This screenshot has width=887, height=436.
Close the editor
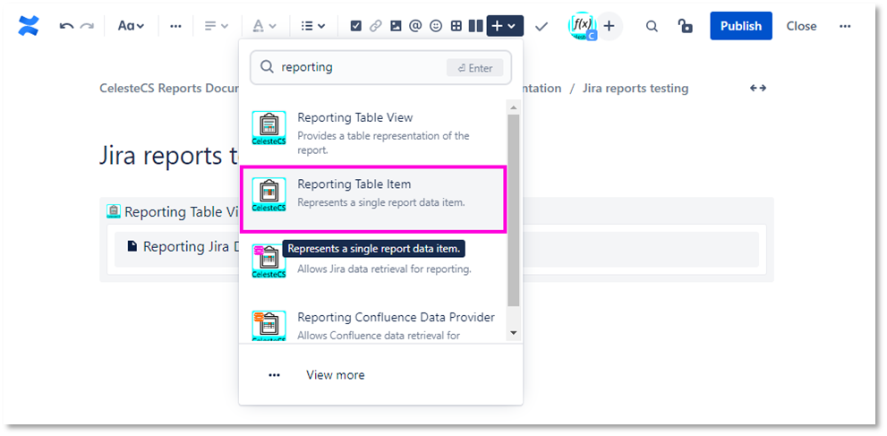point(801,26)
